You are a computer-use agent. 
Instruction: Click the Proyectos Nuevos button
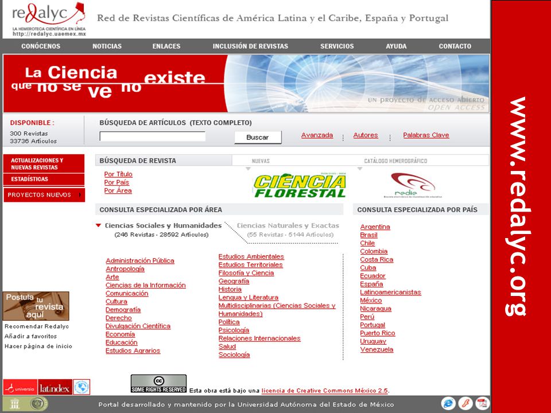pos(44,195)
